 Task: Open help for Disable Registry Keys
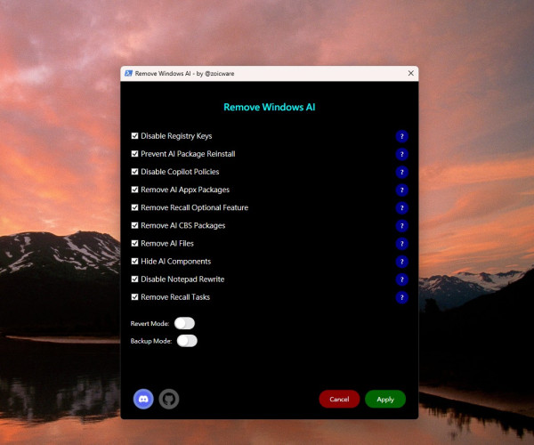[x=402, y=136]
